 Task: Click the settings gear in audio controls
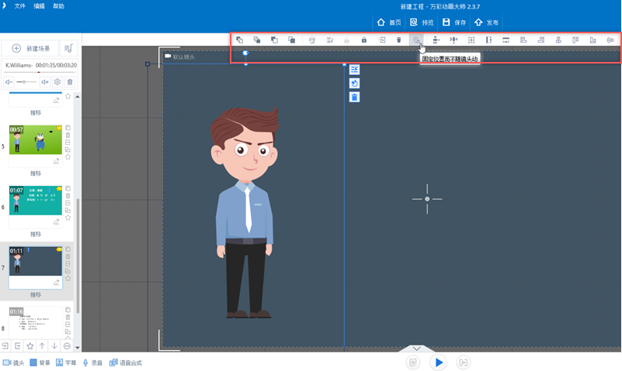click(x=57, y=81)
